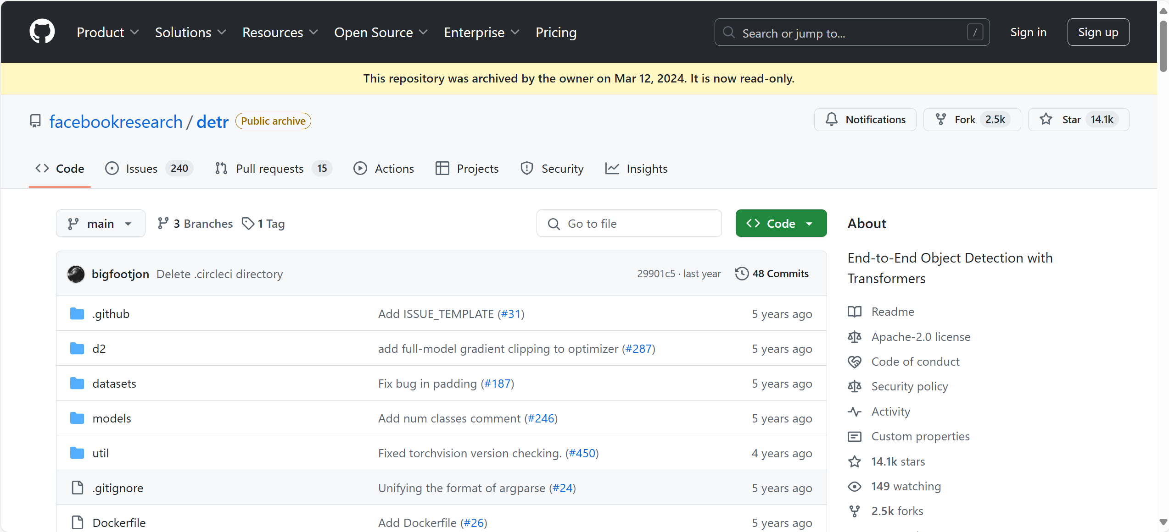This screenshot has height=532, width=1169.
Task: Expand the Open Source menu
Action: (381, 33)
